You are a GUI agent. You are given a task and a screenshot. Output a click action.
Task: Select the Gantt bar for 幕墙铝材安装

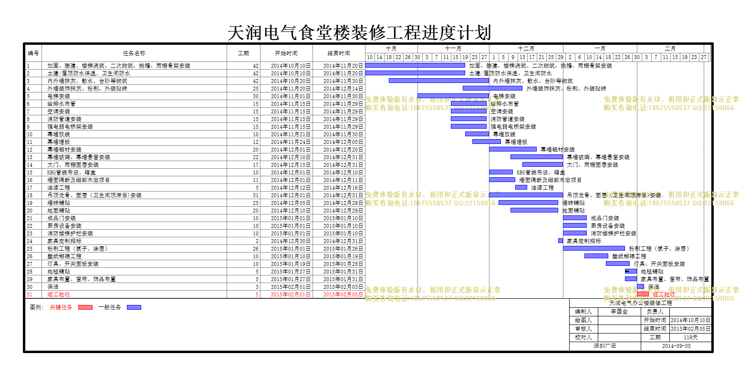(x=513, y=150)
